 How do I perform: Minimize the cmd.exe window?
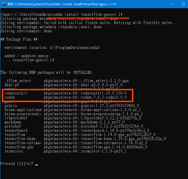tap(171, 4)
